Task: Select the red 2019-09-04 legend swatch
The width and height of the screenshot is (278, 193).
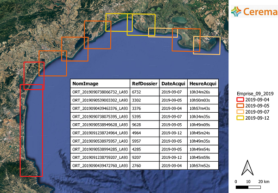Action: tap(240, 99)
